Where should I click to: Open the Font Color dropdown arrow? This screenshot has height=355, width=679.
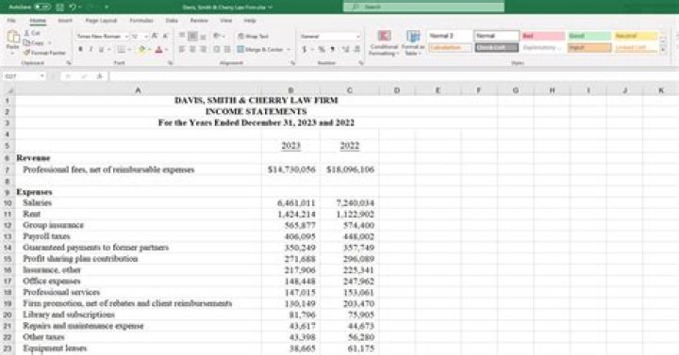(166, 50)
